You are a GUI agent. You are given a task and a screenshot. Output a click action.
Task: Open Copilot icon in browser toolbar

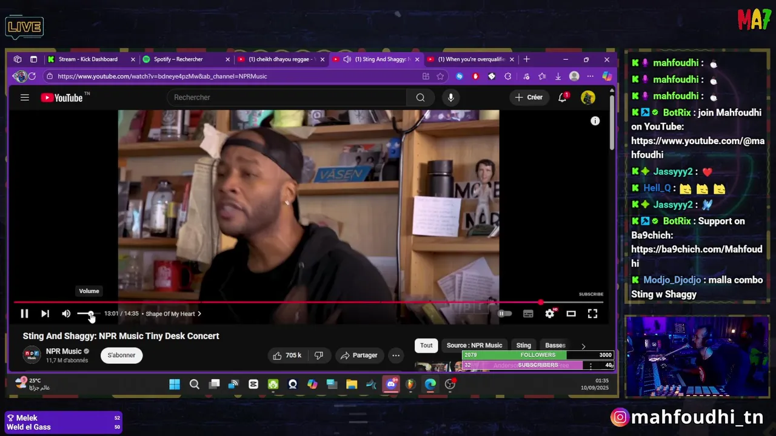pyautogui.click(x=606, y=76)
